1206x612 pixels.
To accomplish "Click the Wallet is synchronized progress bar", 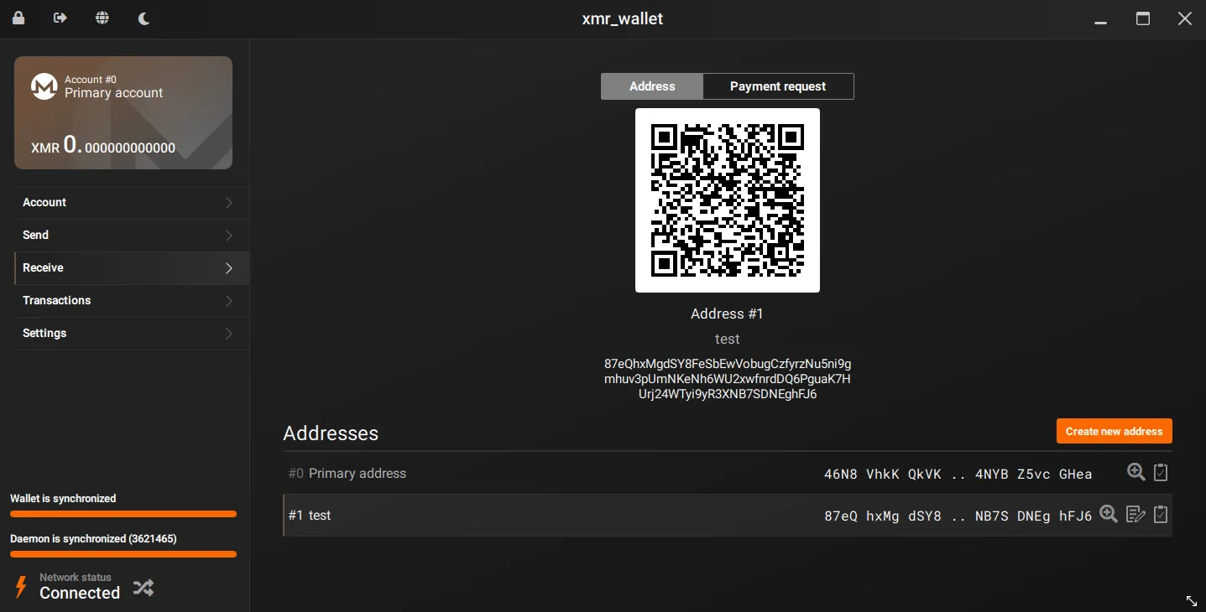I will [x=123, y=514].
